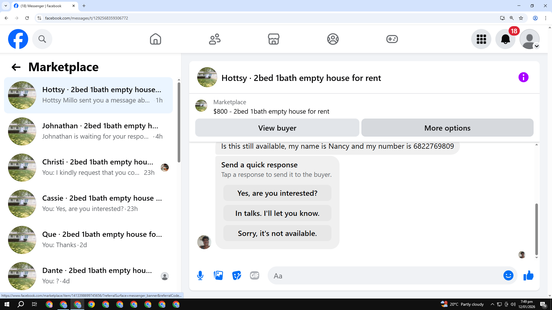This screenshot has width=552, height=310.
Task: Open the notifications bell
Action: tap(505, 39)
